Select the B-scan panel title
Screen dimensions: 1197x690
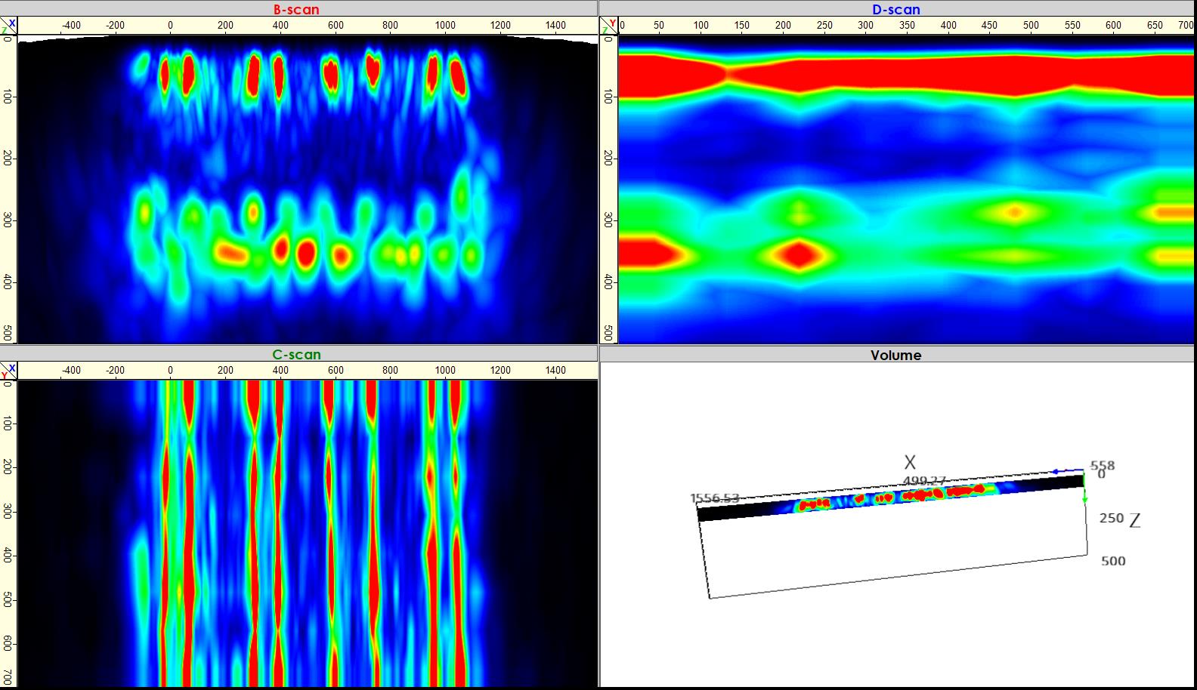coord(296,10)
